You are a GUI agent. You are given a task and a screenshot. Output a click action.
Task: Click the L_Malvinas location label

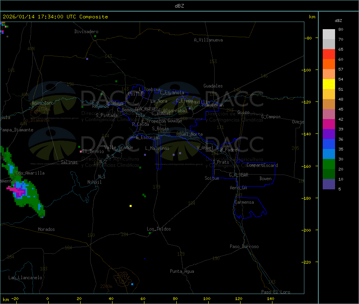pos(157,148)
